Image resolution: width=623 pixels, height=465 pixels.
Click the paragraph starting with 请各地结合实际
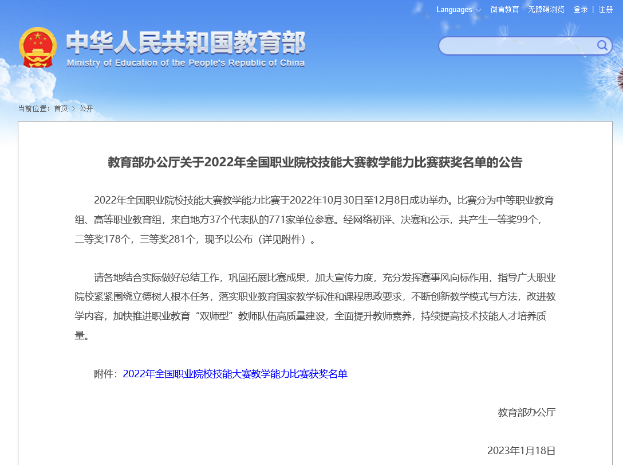click(315, 307)
